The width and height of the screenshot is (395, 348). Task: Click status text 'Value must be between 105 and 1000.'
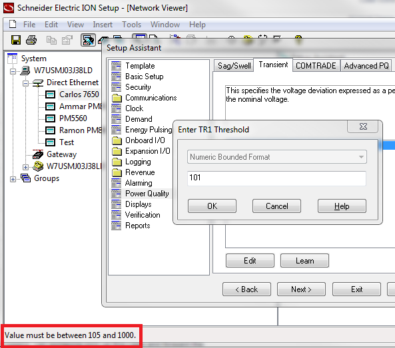(x=70, y=335)
